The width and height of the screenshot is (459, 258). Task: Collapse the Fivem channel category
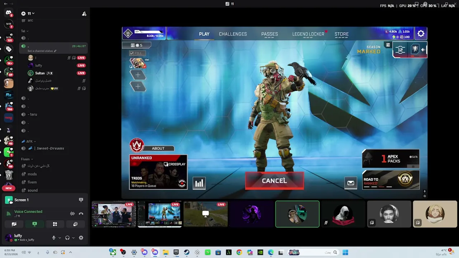pos(27,159)
